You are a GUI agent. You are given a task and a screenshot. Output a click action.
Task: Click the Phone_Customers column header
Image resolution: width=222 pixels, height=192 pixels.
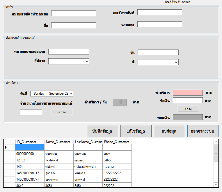coord(117,142)
